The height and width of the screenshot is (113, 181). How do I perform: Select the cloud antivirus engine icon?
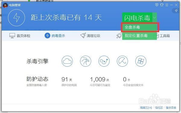[67, 61]
